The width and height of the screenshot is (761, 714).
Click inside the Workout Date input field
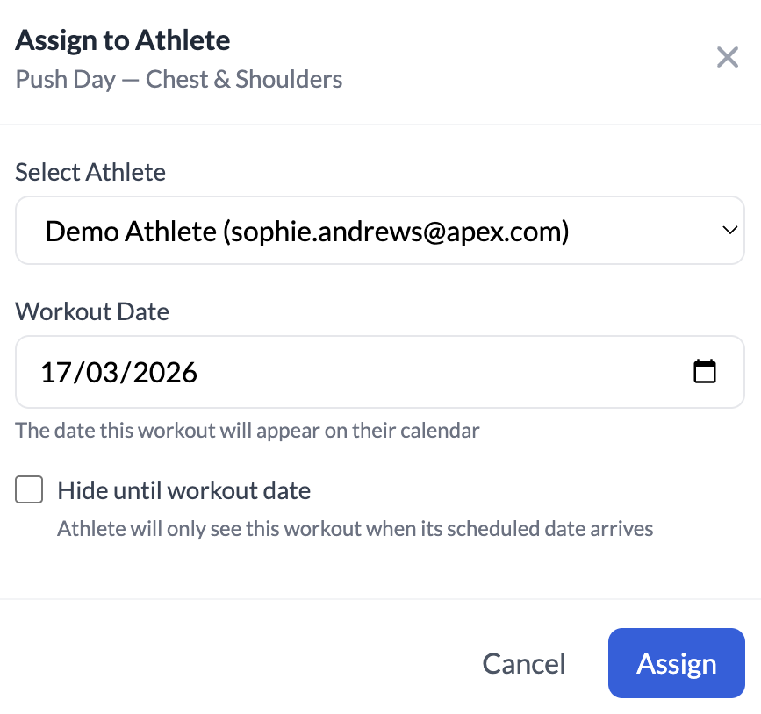tap(351, 371)
